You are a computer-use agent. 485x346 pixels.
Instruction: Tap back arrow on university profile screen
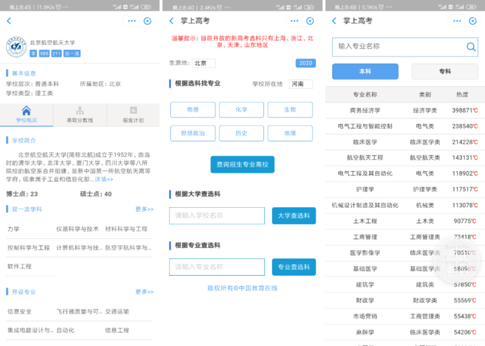pos(9,21)
